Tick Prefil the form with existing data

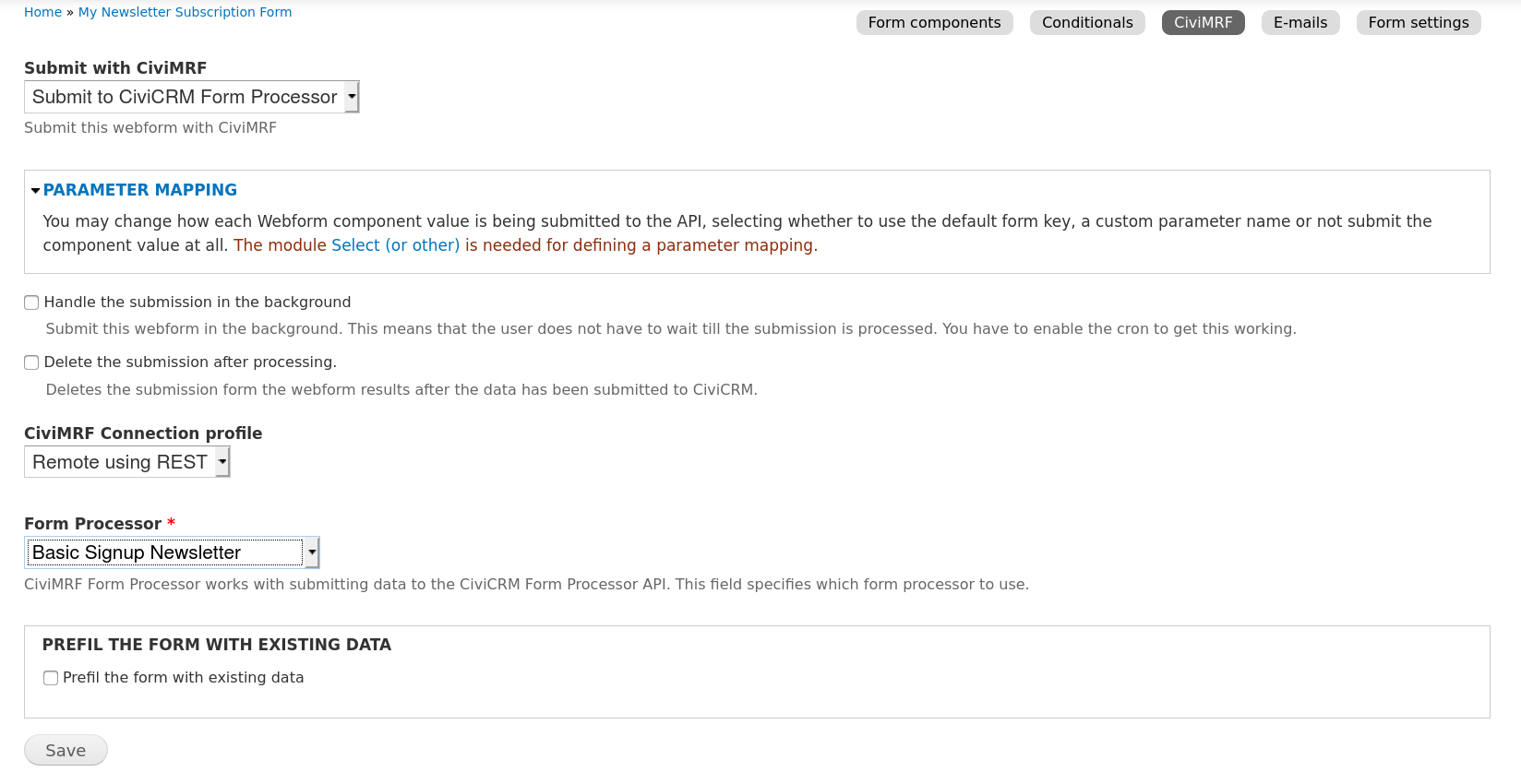[x=51, y=678]
